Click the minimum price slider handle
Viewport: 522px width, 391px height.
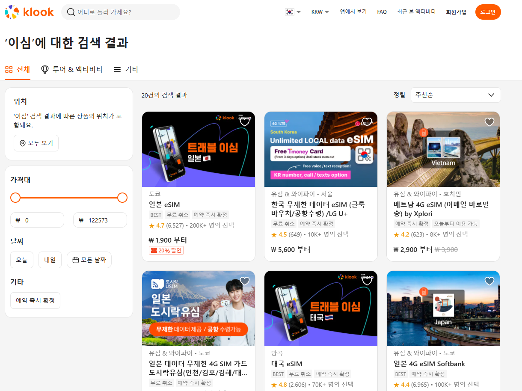coord(15,198)
